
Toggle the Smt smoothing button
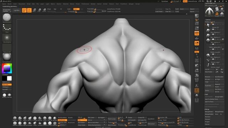(x=82, y=120)
